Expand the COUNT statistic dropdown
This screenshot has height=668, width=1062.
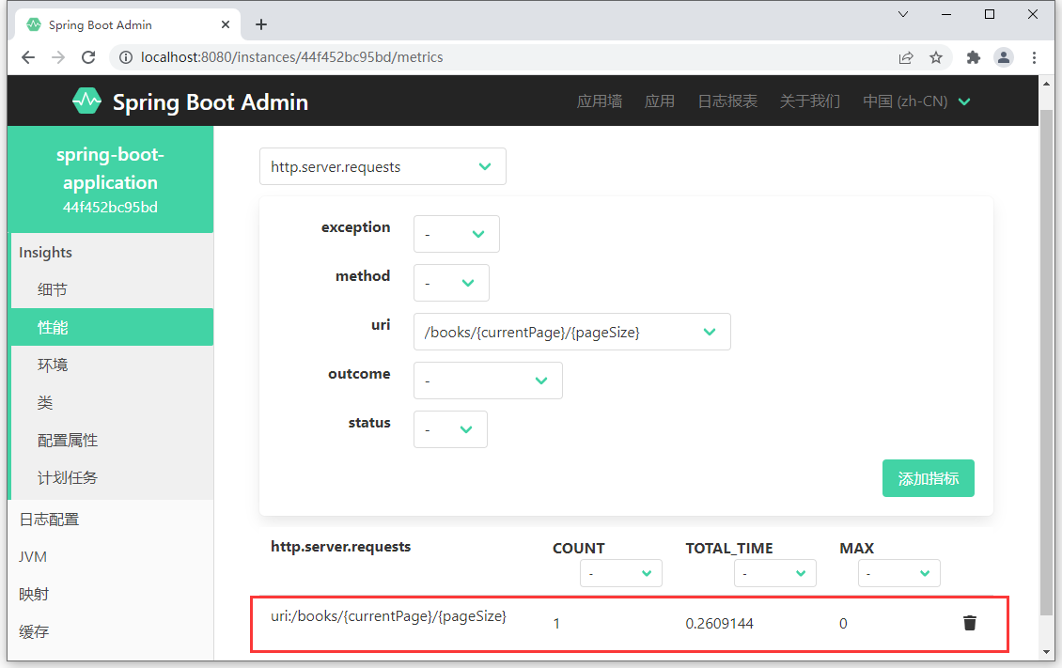tap(620, 573)
